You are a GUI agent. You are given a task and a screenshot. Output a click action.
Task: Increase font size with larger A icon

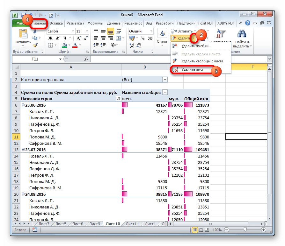[x=78, y=38]
